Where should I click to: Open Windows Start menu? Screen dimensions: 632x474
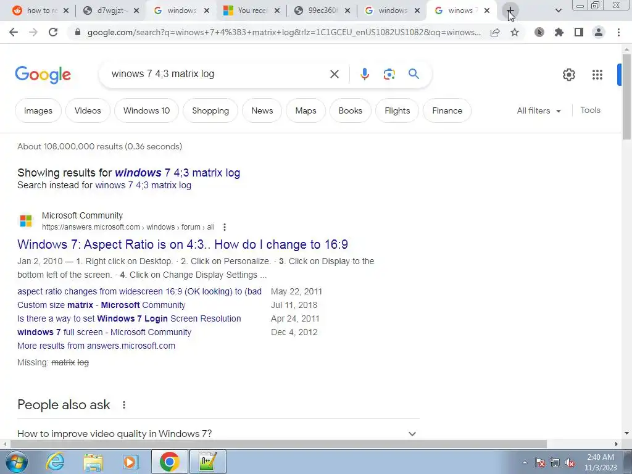pos(16,462)
